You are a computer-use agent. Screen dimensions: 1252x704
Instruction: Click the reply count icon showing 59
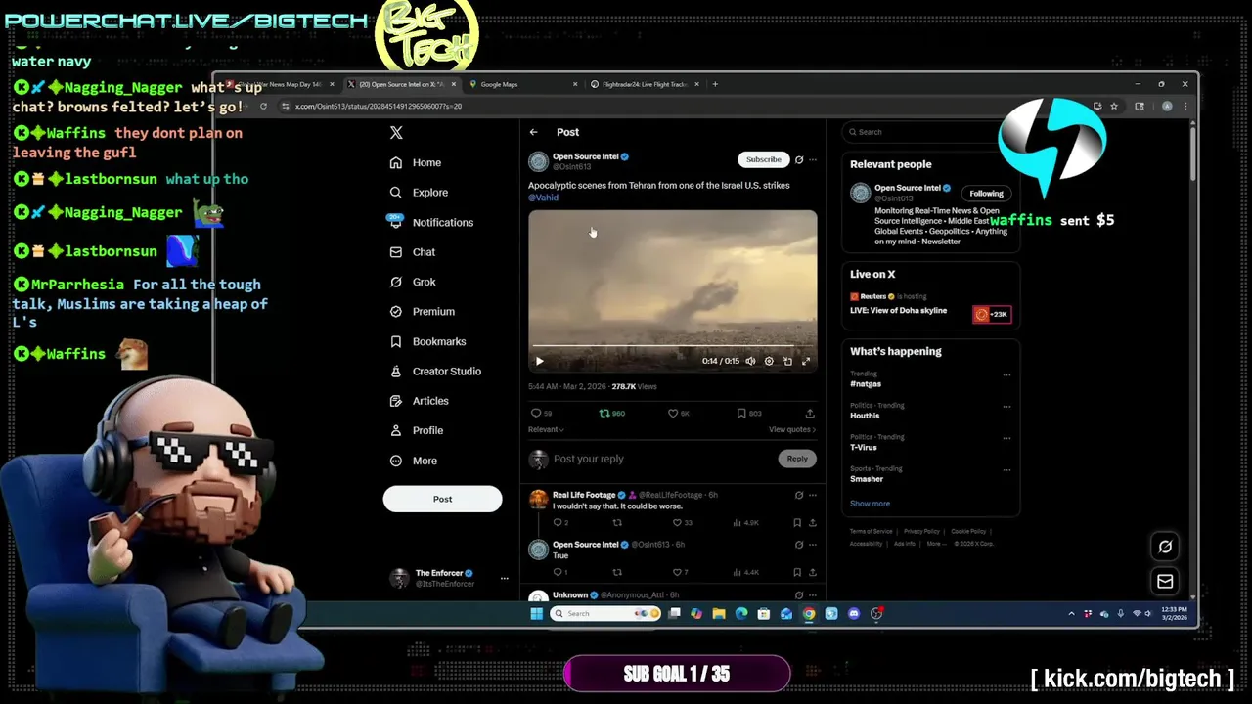click(541, 414)
